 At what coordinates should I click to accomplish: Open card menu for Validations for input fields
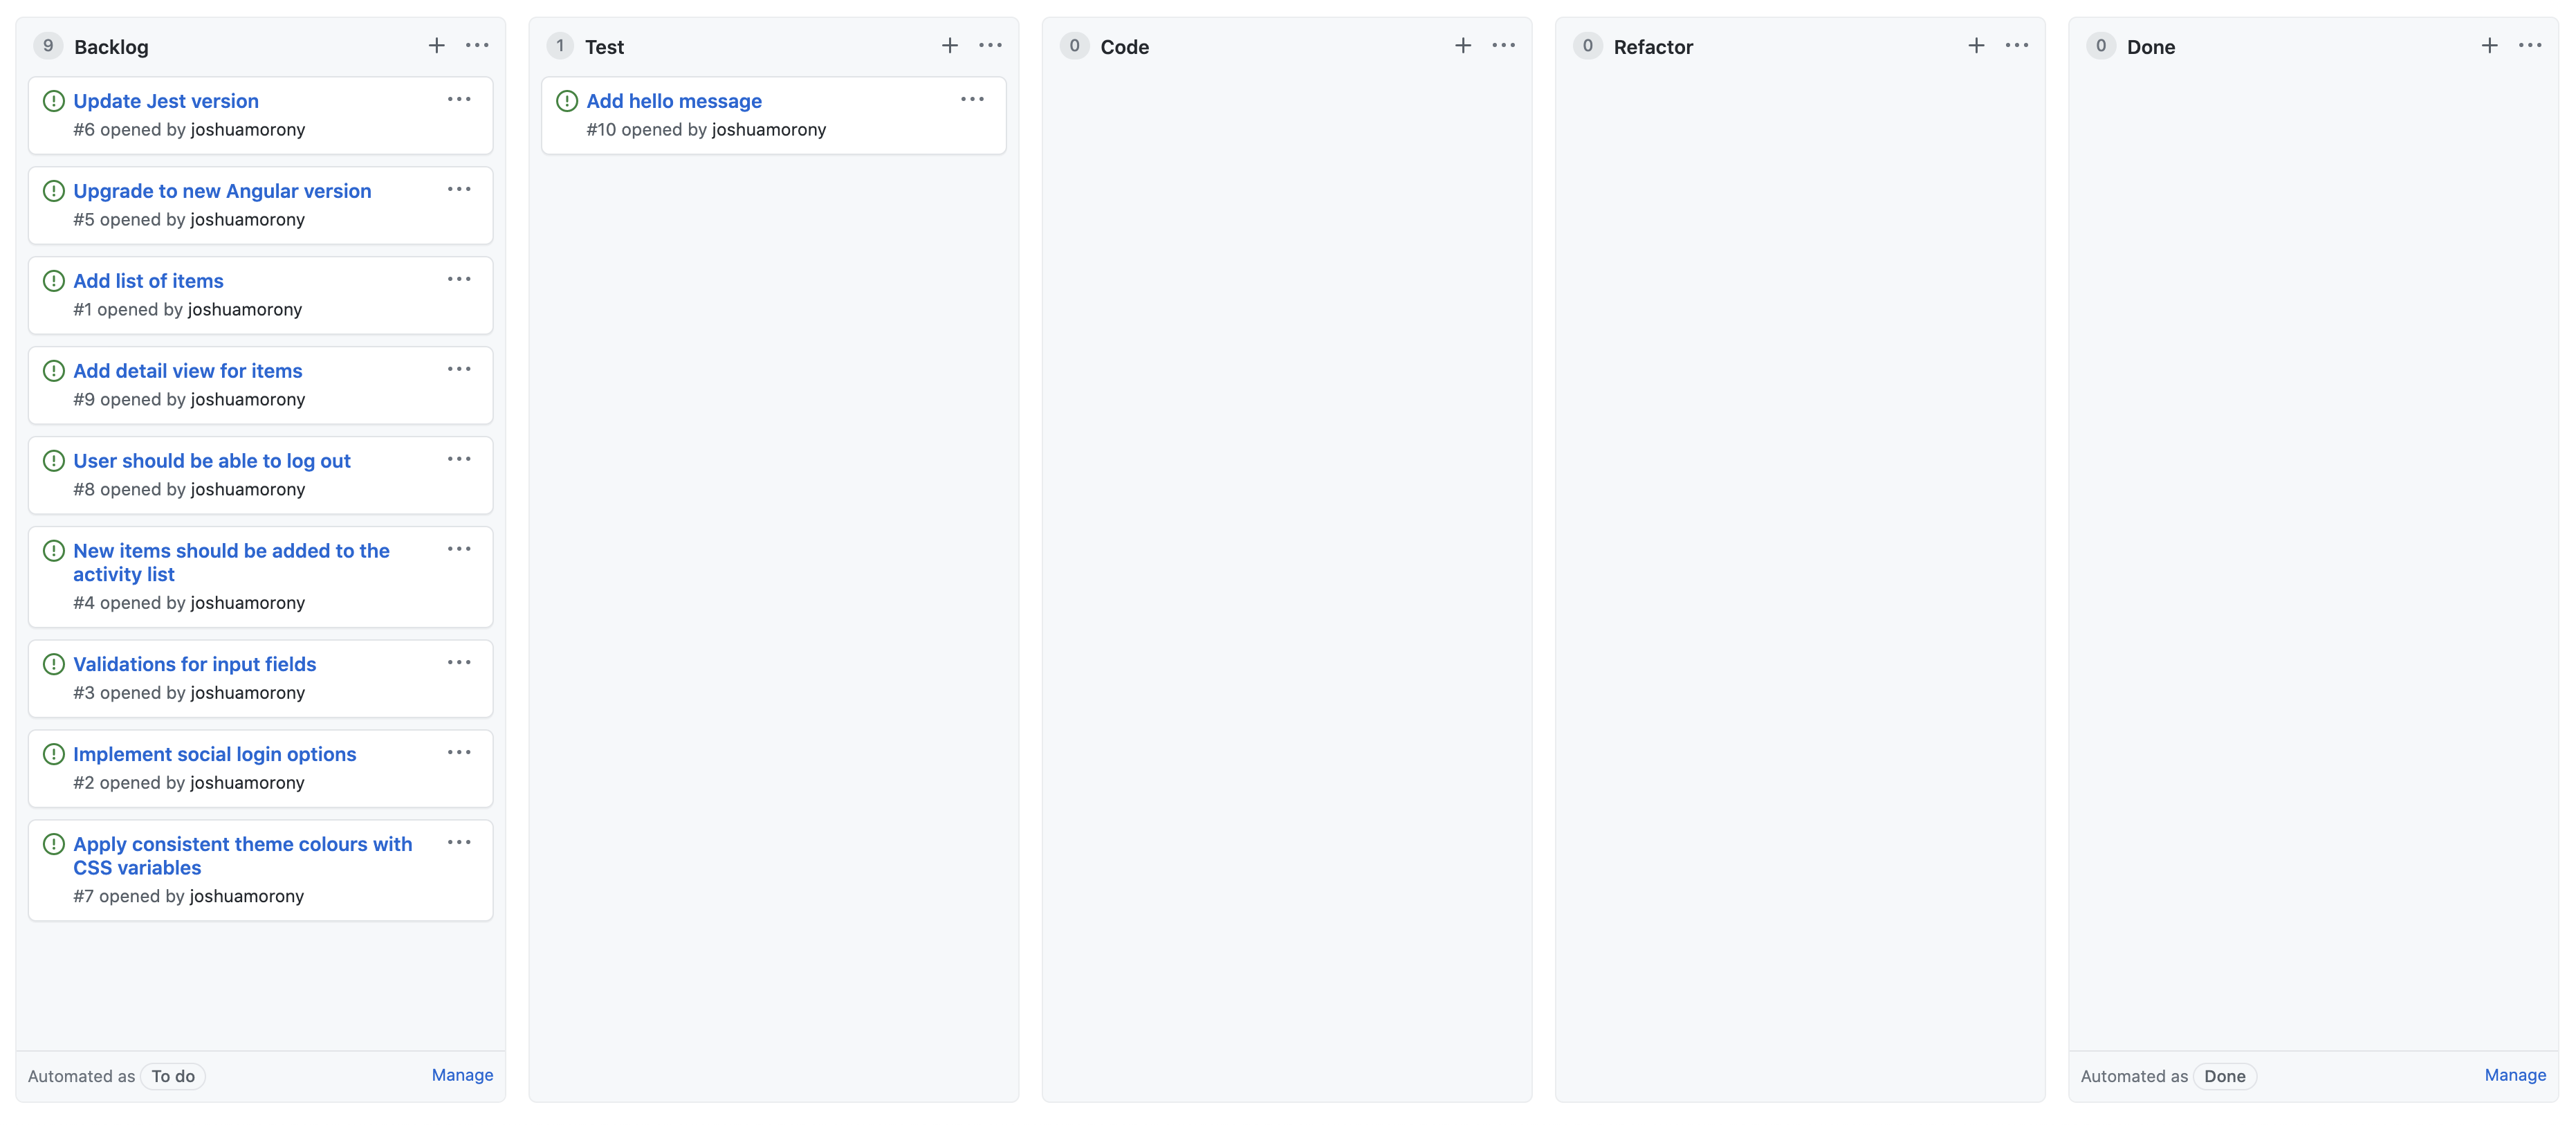pyautogui.click(x=459, y=662)
